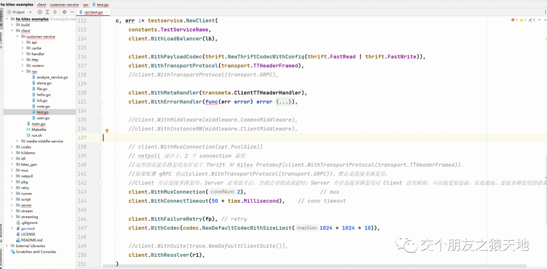
Task: Expand folded code at line 121
Action: click(x=101, y=102)
